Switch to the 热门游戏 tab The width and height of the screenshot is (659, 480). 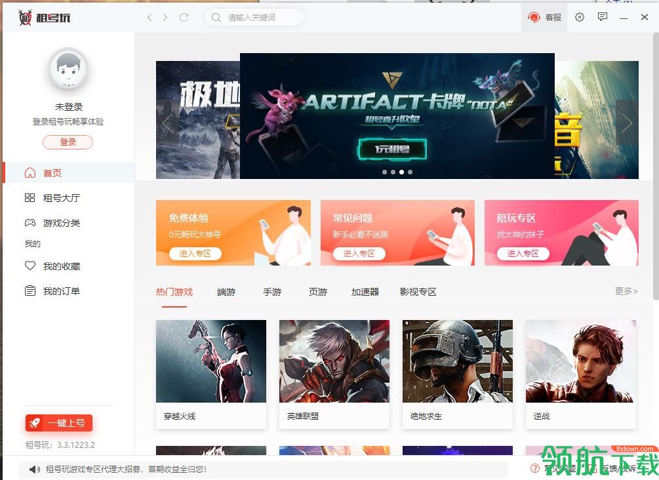[174, 292]
